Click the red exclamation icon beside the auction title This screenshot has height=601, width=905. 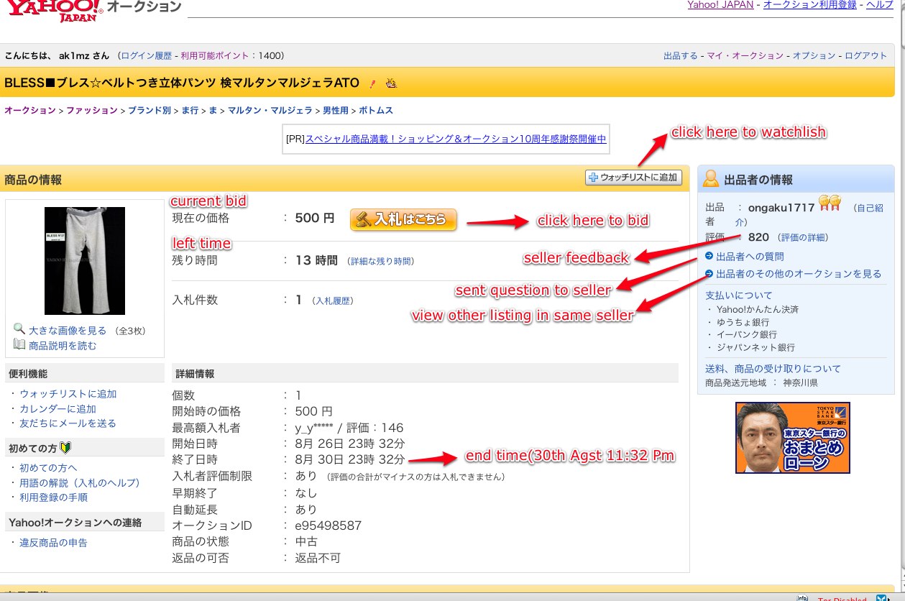(x=372, y=83)
